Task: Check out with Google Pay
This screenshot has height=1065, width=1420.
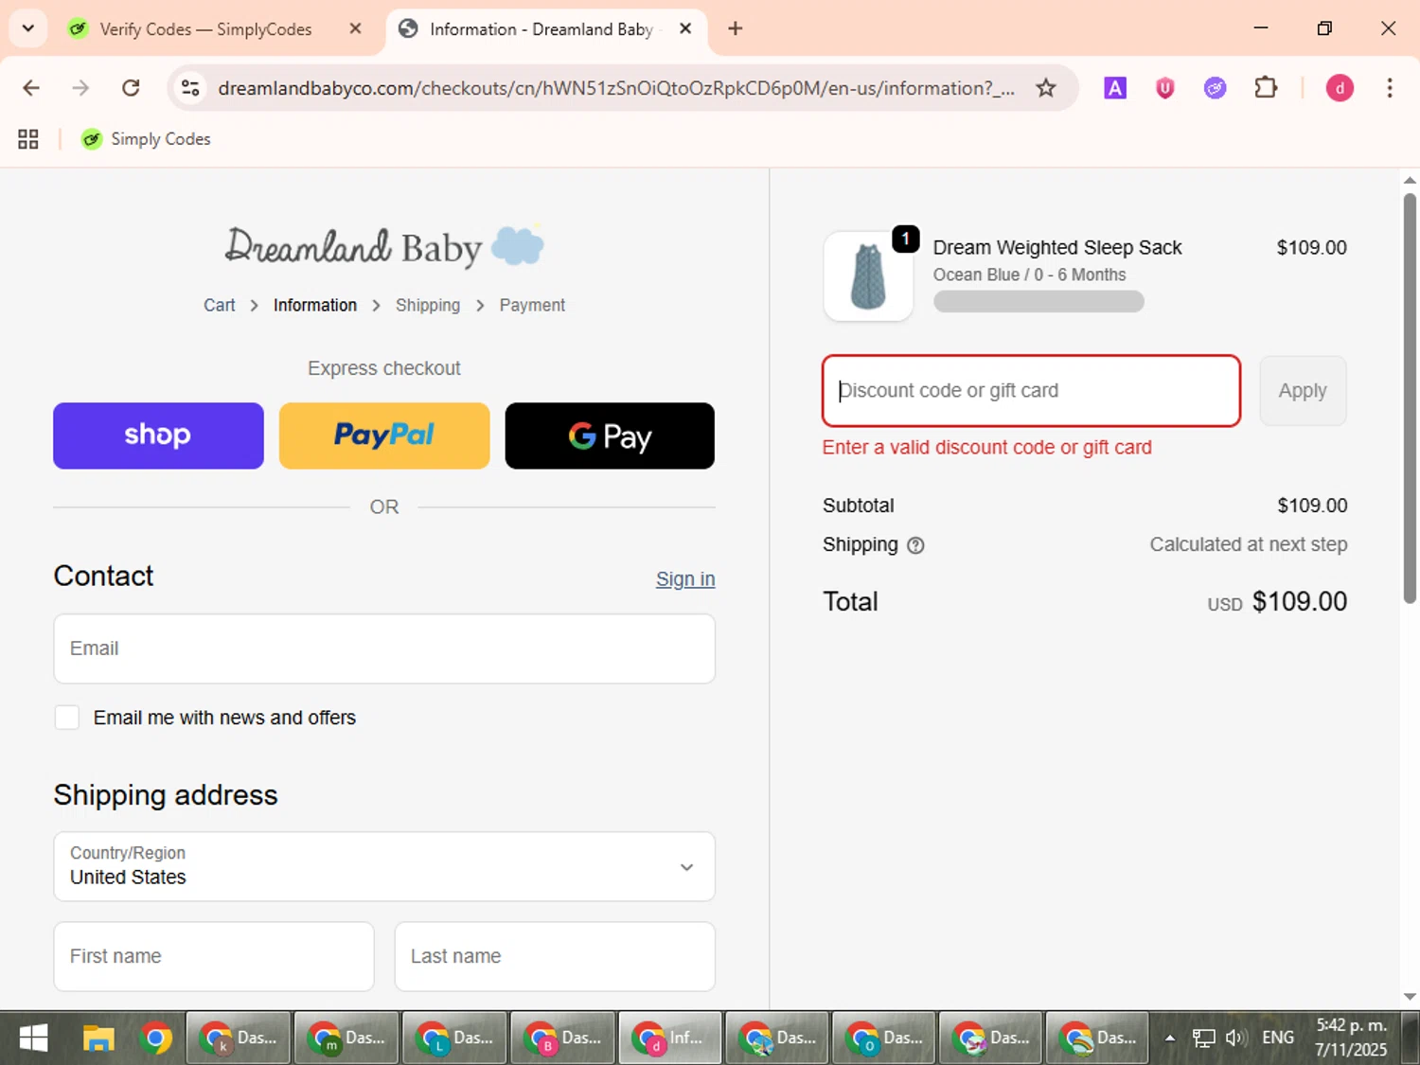Action: [x=610, y=435]
